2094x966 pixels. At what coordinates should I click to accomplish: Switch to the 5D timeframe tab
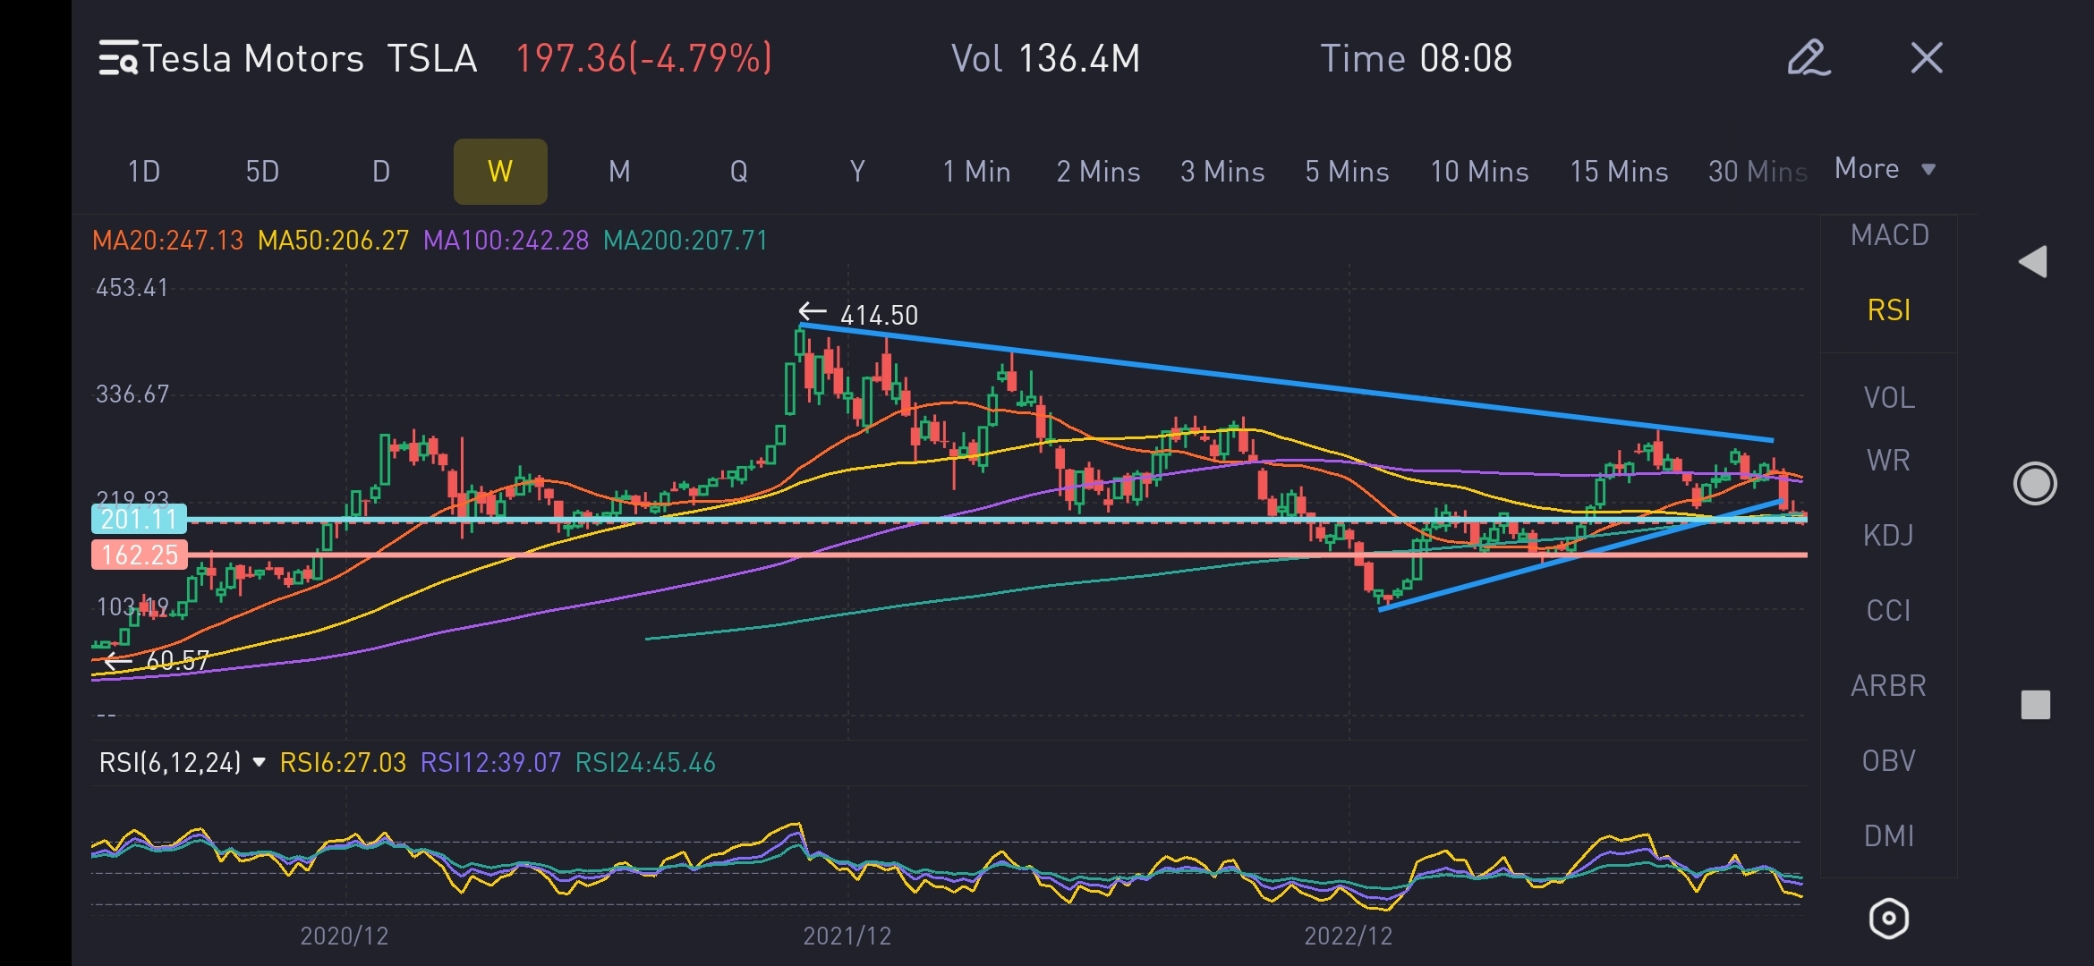(262, 171)
